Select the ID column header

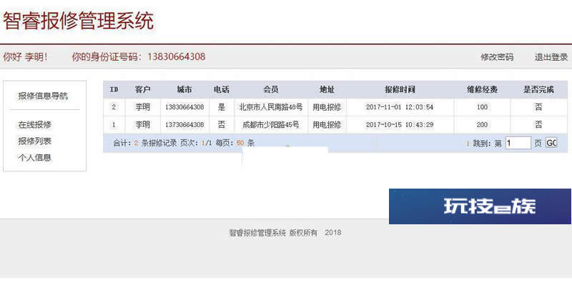(114, 89)
